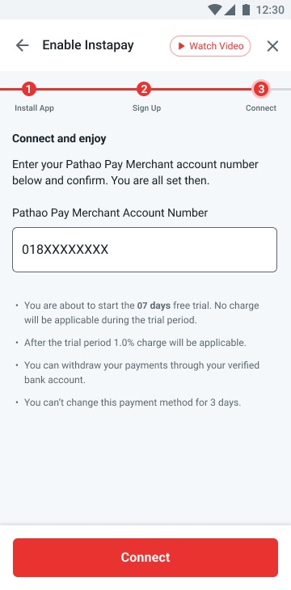Screen dimensions: 291x590
Task: Click the 07 days free trial note
Action: [x=141, y=313]
